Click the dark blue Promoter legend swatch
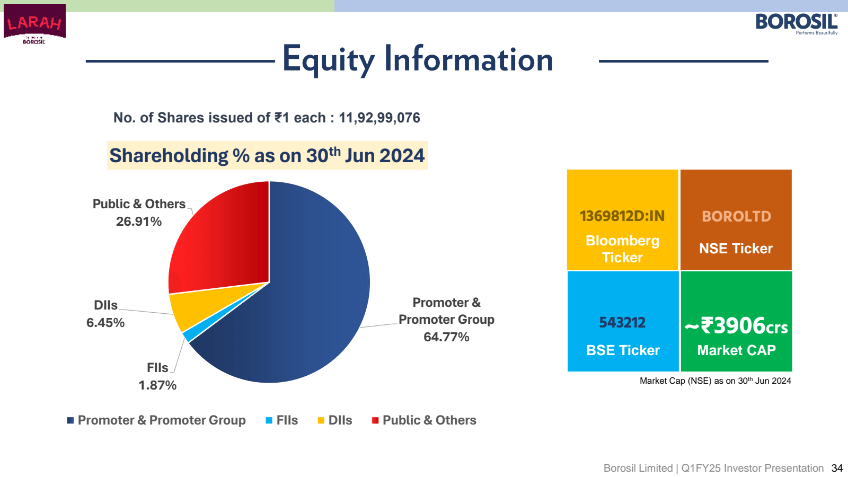The image size is (848, 477). click(x=70, y=420)
